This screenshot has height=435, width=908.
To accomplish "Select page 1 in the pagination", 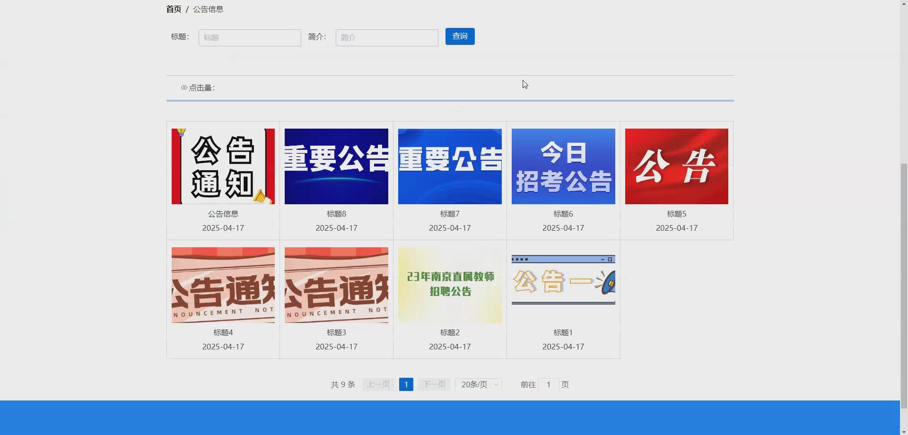I will click(x=406, y=384).
